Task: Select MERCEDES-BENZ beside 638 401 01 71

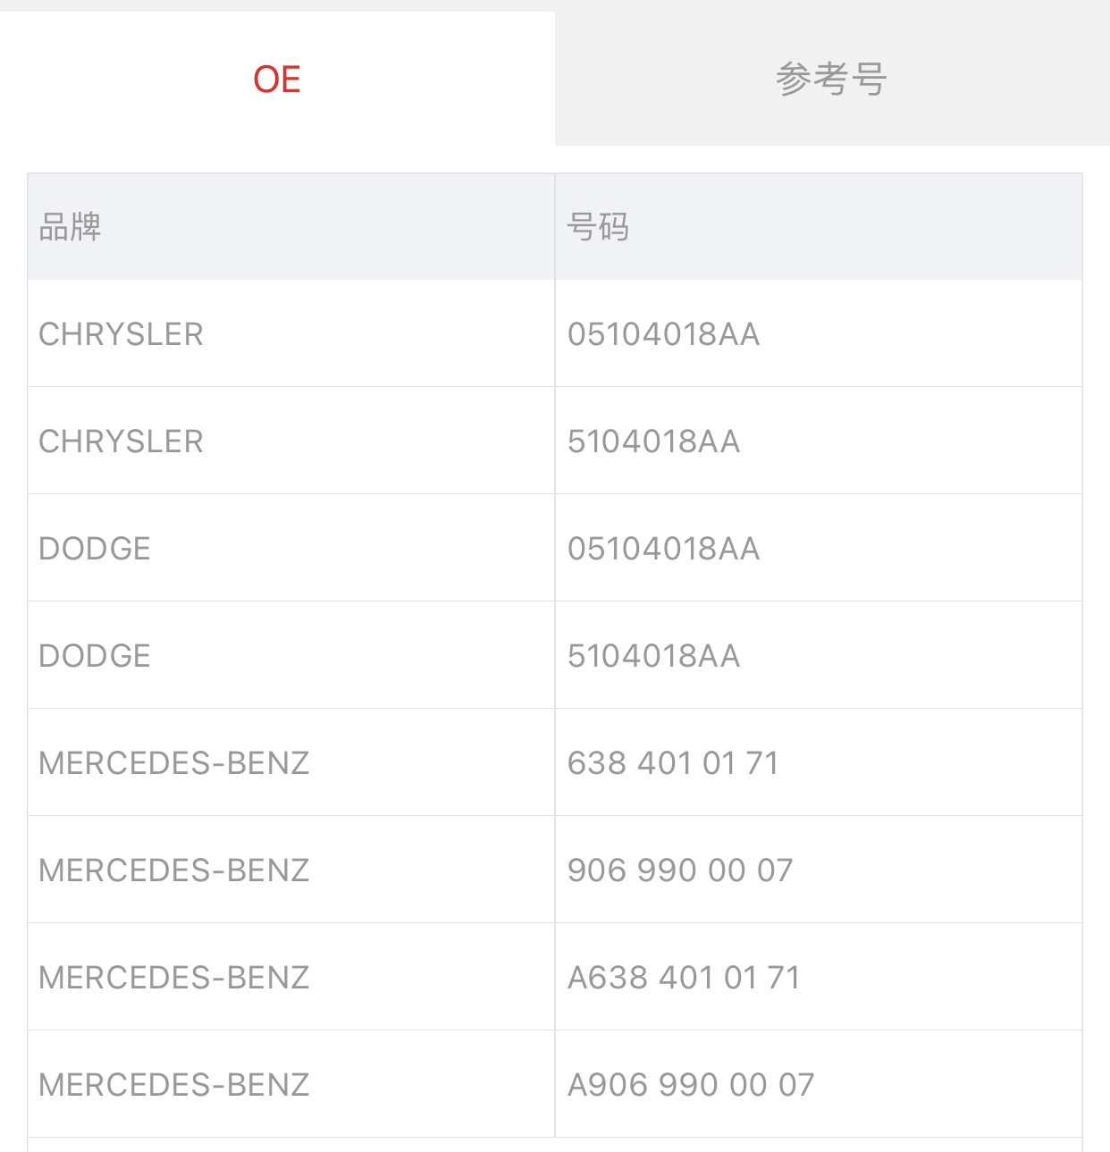Action: [x=174, y=763]
